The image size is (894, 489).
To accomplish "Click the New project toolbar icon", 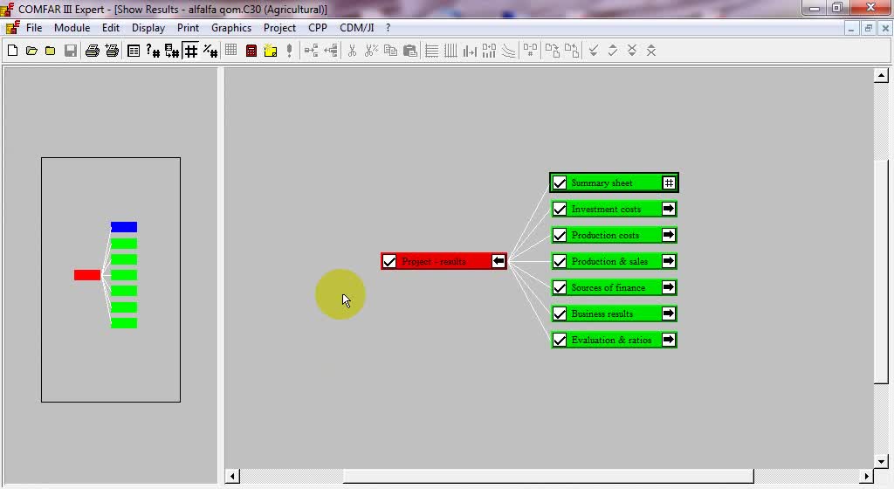I will (x=12, y=51).
